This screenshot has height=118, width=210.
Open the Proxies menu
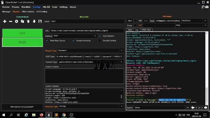click(15, 7)
